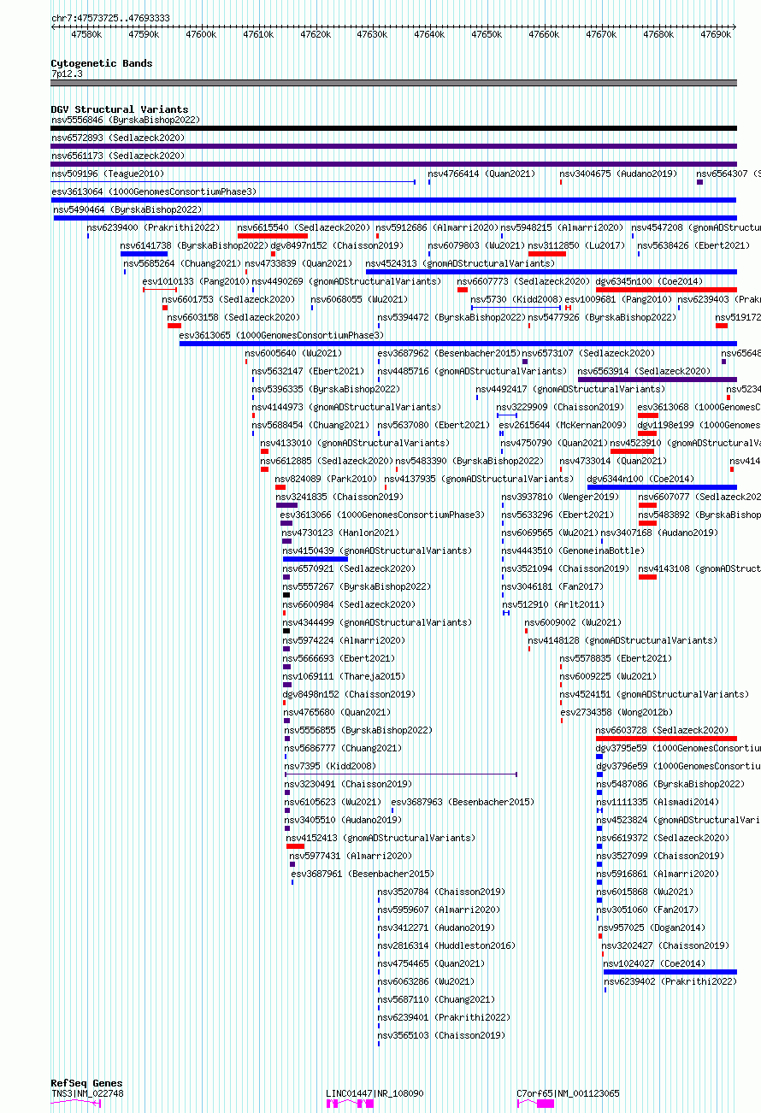The width and height of the screenshot is (761, 1113).
Task: Click the DGV Structural Variants track title
Action: [x=119, y=109]
